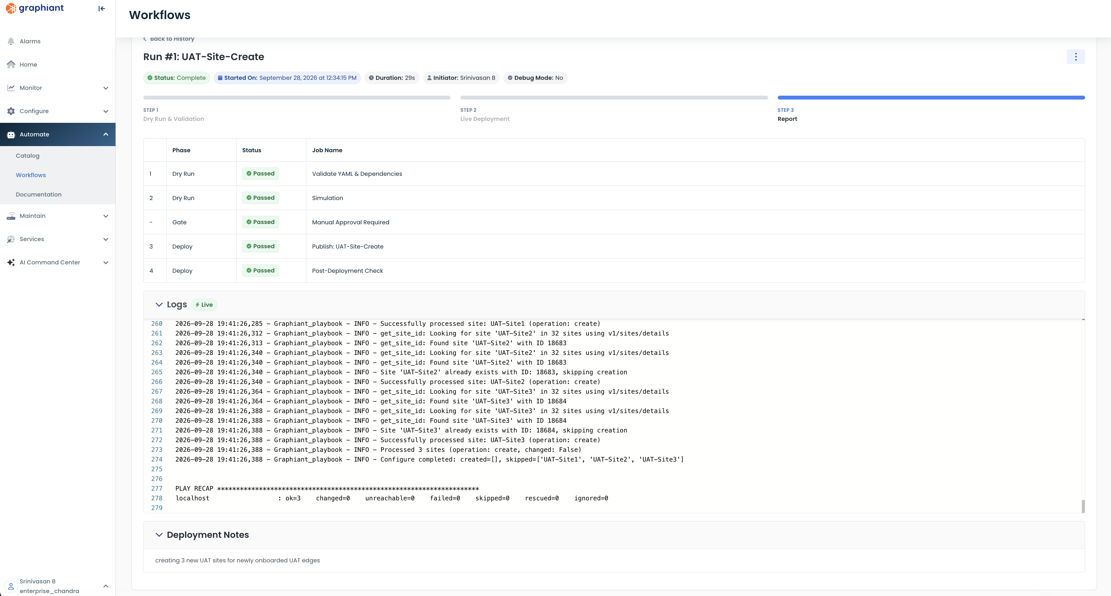Screen dimensions: 1111x596
Task: Collapse the sidebar using arrow icon
Action: click(102, 9)
